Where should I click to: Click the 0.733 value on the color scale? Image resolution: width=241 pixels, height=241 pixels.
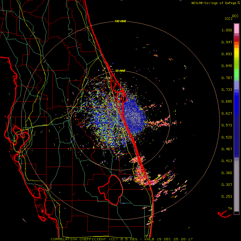pos(227,90)
